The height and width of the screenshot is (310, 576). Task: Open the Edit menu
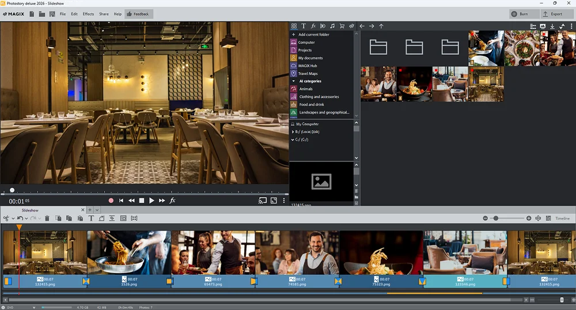point(74,14)
